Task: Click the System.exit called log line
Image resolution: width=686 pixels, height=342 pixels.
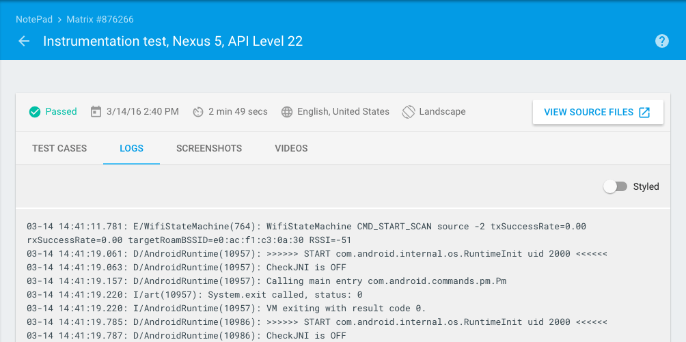Action: 195,295
